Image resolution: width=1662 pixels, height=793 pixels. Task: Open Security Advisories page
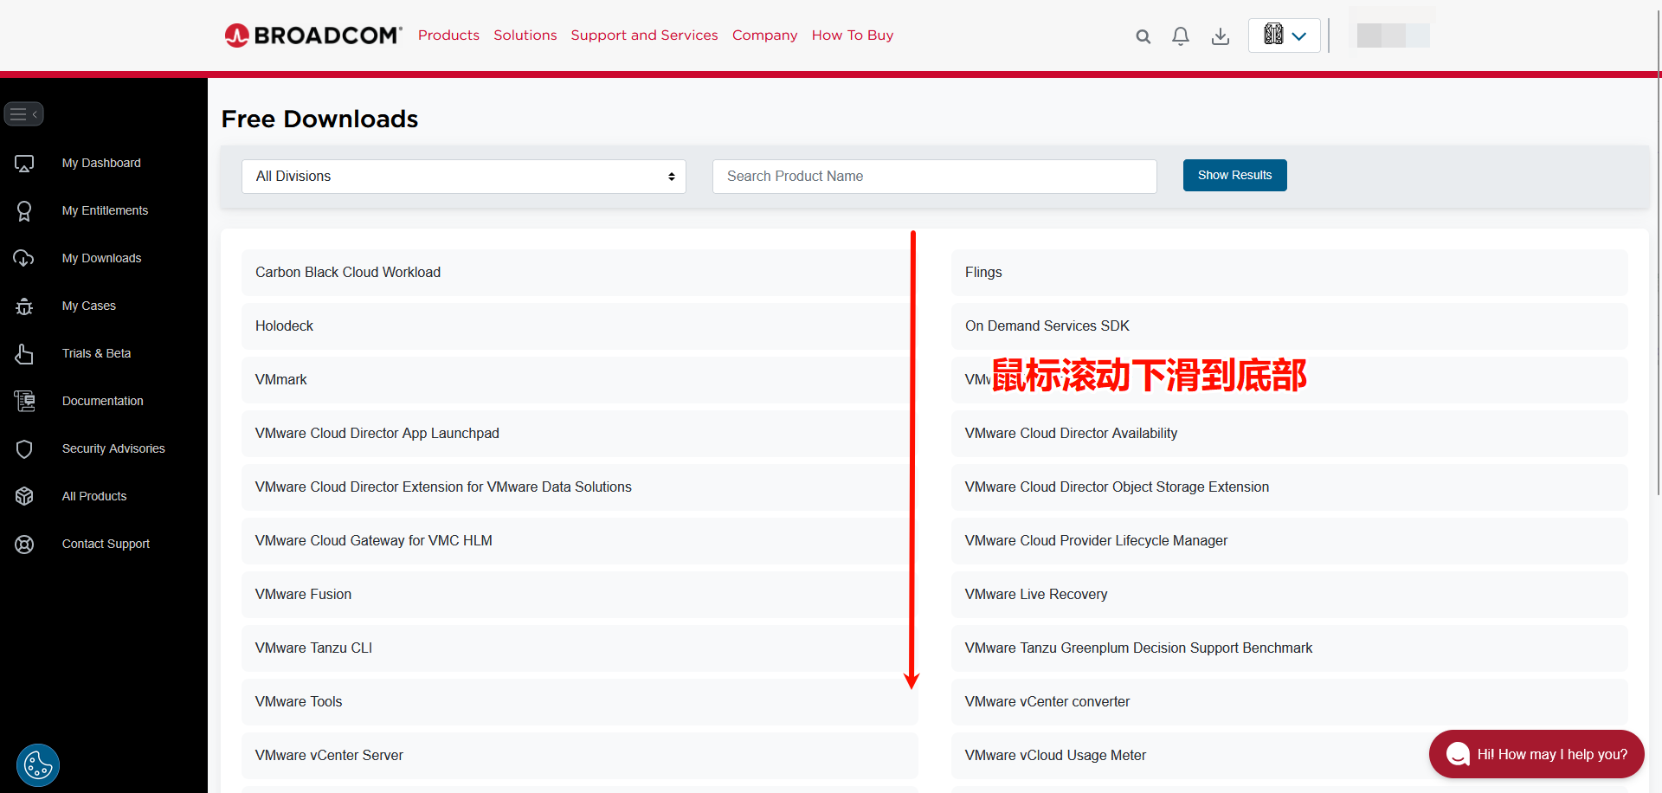point(113,448)
